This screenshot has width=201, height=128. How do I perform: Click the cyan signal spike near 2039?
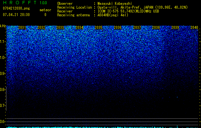point(177,127)
